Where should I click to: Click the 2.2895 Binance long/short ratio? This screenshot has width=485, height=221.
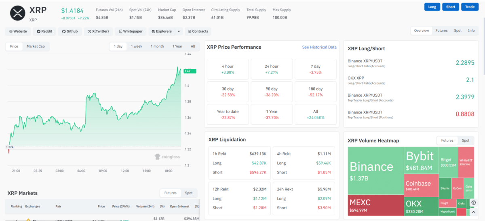tap(465, 63)
